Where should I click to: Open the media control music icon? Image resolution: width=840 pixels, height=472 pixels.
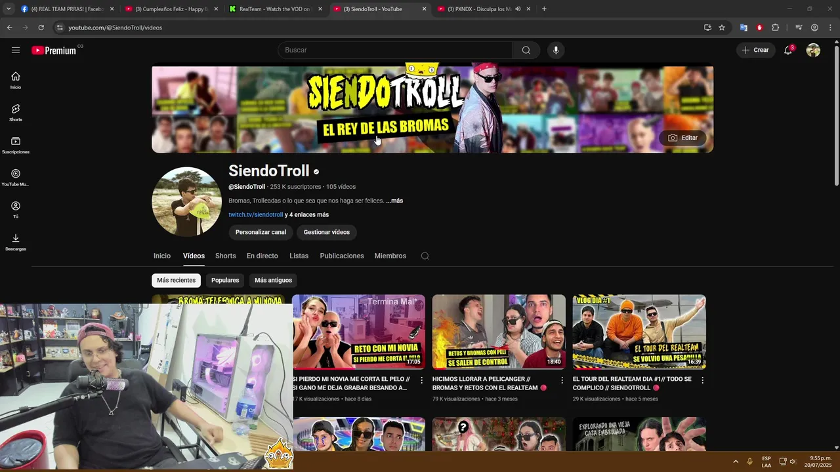tap(799, 28)
